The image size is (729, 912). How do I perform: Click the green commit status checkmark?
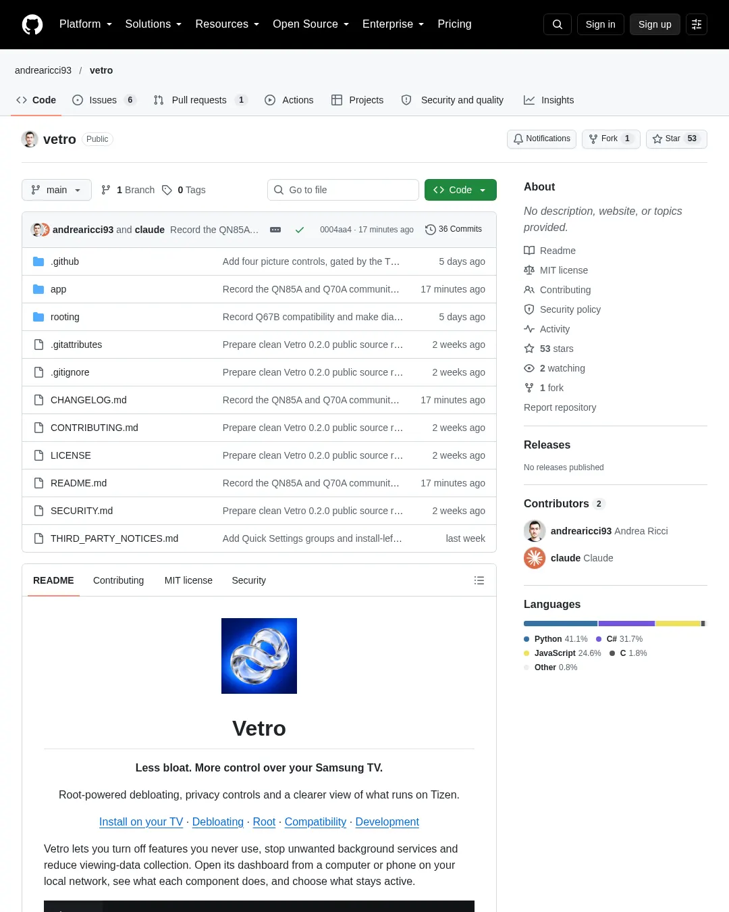[x=300, y=230]
